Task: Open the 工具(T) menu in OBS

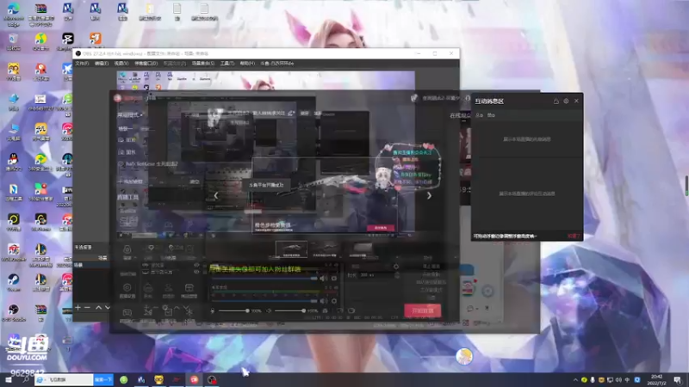Action: pos(227,64)
